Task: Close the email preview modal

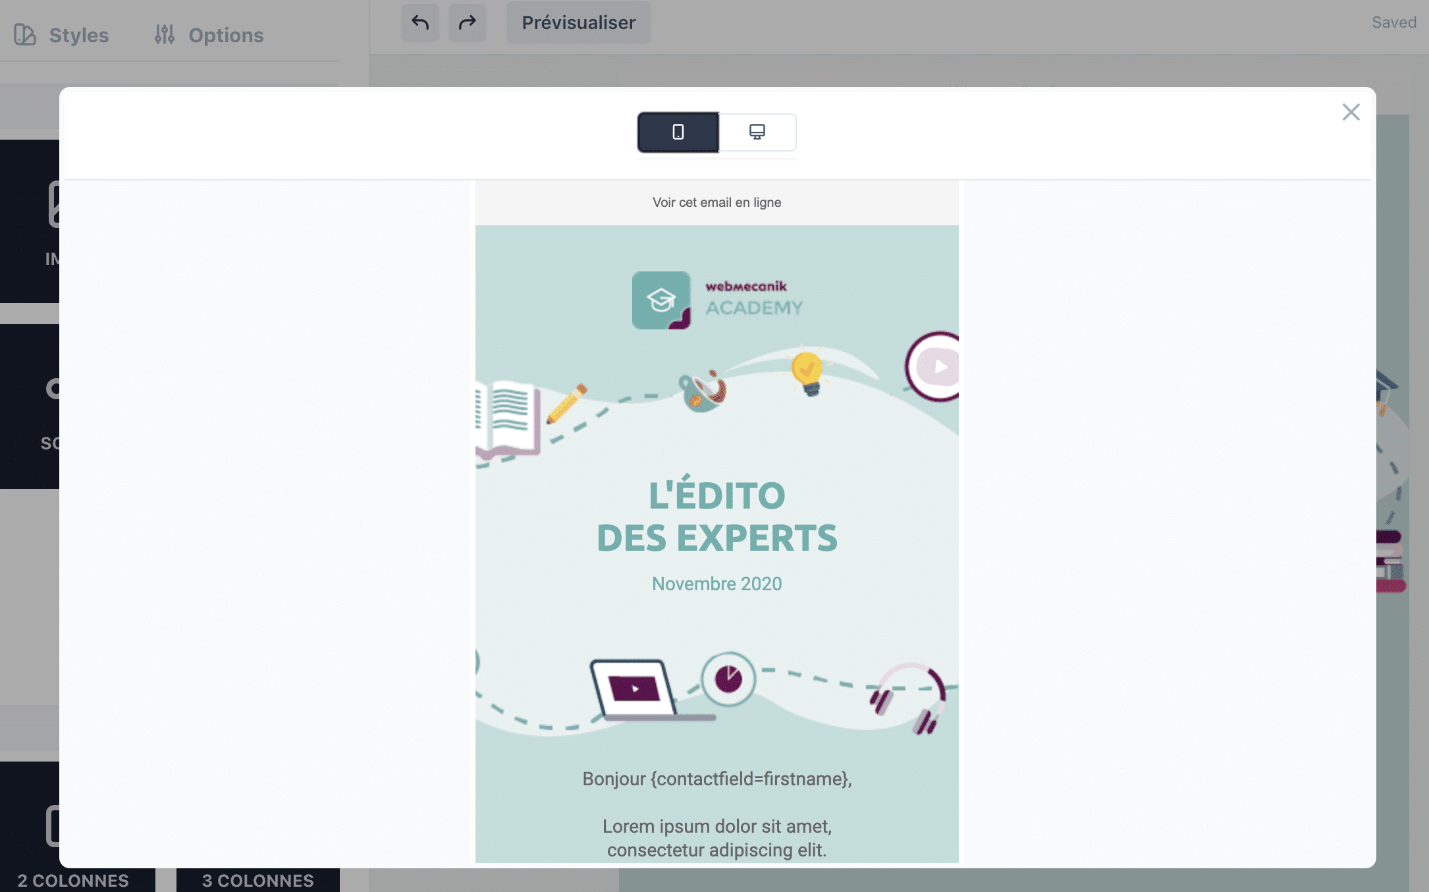Action: pyautogui.click(x=1351, y=112)
